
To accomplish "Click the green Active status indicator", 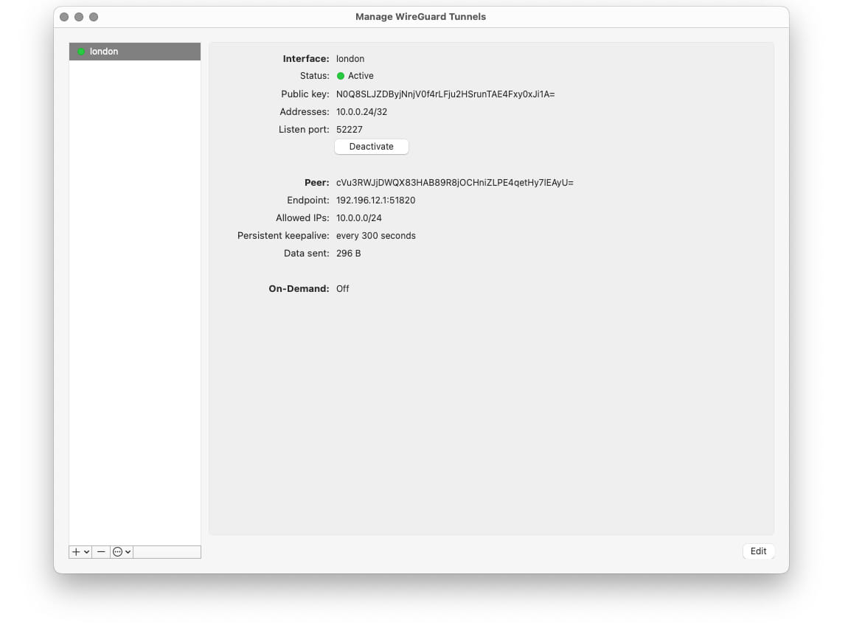I will pos(339,75).
